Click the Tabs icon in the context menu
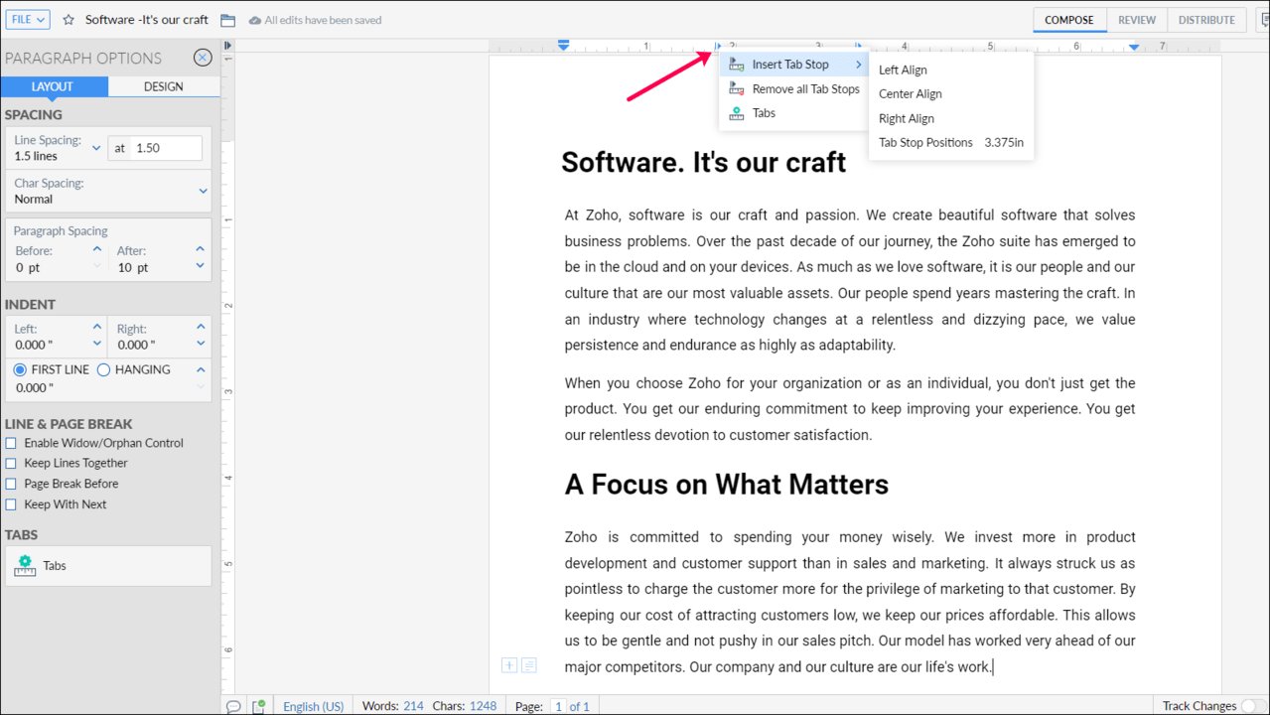 736,113
